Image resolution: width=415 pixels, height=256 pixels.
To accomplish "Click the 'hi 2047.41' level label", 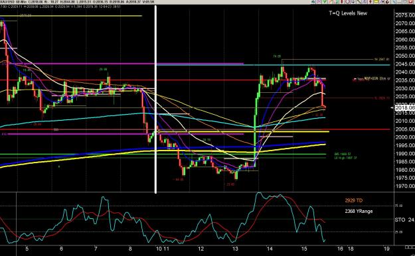I will tap(382, 60).
